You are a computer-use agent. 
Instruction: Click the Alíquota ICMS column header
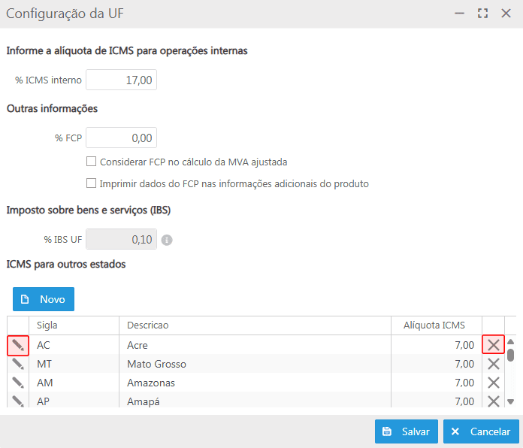point(437,325)
